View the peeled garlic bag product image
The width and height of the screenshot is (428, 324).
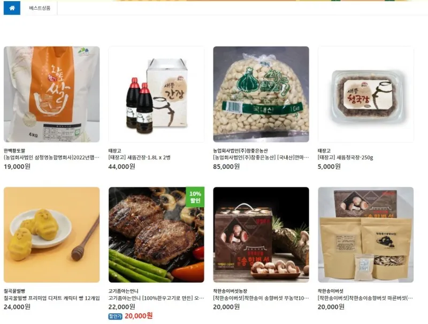click(x=261, y=94)
